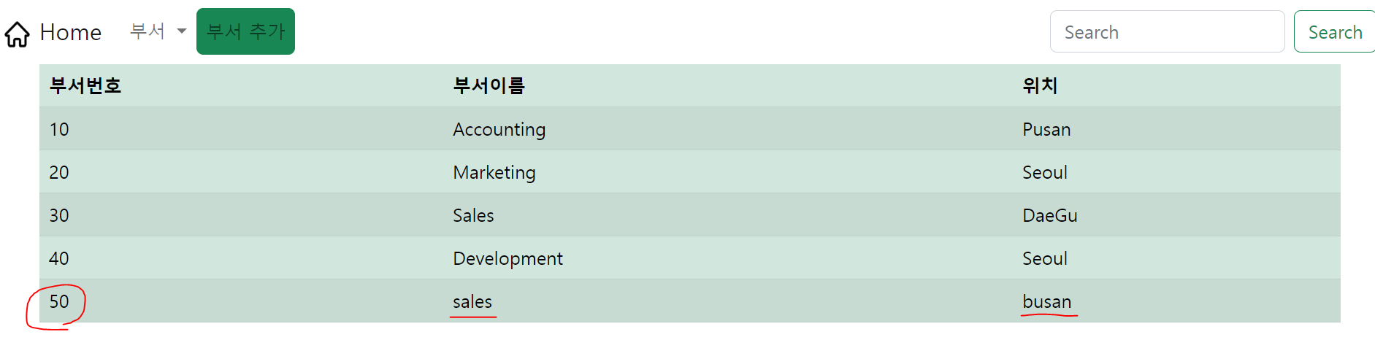Screen dimensions: 1375x348
Task: Open the Home link
Action: pos(70,32)
